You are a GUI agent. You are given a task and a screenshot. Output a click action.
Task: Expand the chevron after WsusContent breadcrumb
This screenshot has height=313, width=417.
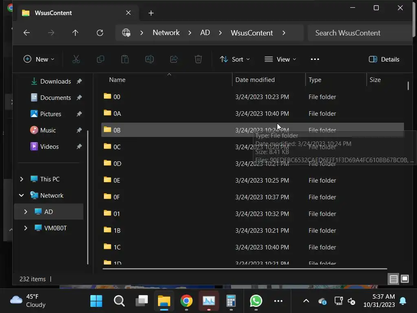point(284,33)
